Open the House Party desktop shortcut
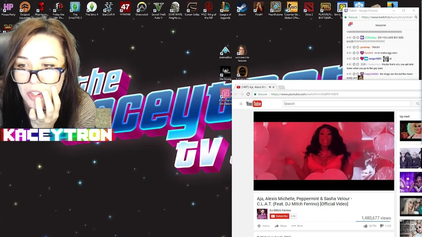Viewport: 422px width, 237px height. tap(8, 10)
